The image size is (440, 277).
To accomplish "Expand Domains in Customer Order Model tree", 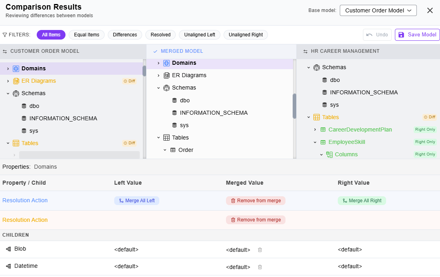I will (x=8, y=68).
